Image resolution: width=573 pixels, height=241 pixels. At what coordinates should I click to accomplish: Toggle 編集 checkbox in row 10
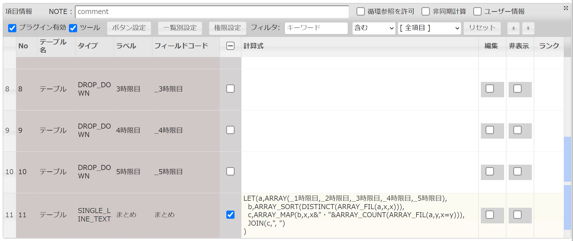(490, 171)
